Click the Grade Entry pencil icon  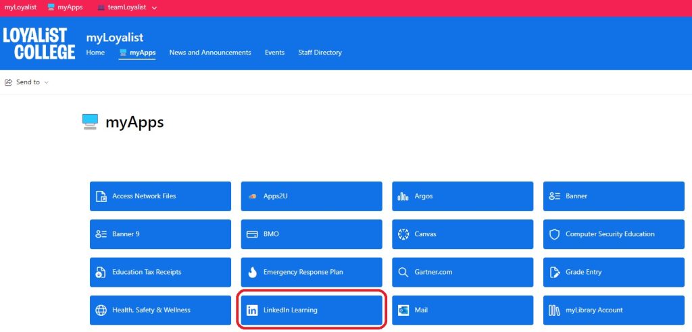coord(554,272)
